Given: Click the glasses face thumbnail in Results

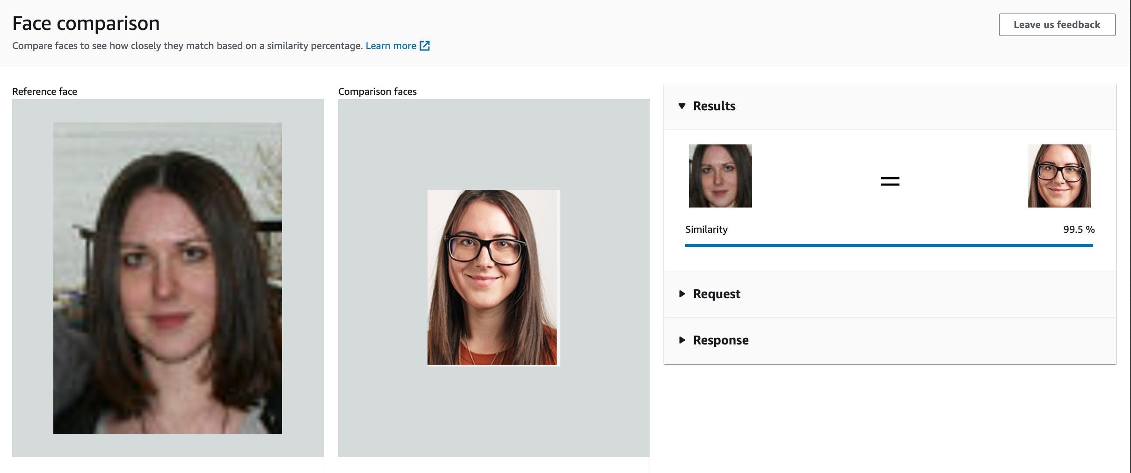Looking at the screenshot, I should 1059,176.
